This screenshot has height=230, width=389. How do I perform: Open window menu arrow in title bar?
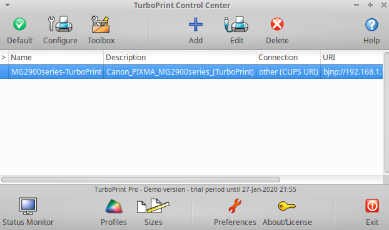coord(8,5)
